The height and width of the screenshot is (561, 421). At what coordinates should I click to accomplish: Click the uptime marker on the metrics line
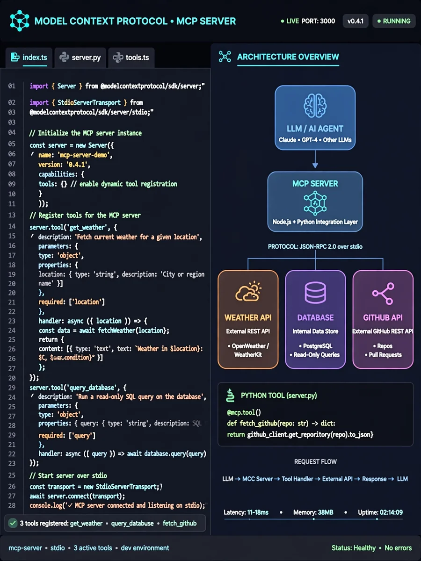click(377, 519)
